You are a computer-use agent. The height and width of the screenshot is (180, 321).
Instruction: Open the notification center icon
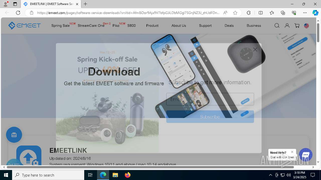(313, 175)
